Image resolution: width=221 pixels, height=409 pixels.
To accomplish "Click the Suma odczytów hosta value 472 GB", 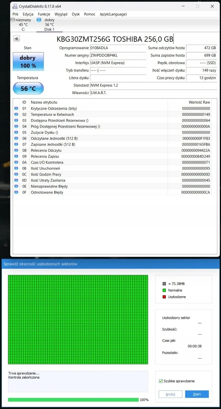I will pos(201,48).
